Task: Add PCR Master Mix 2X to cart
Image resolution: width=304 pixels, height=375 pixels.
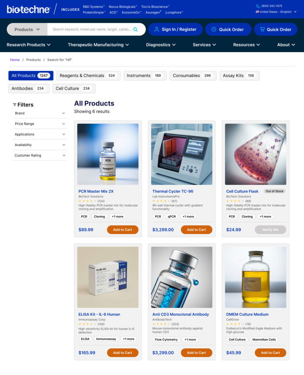Action: point(122,230)
